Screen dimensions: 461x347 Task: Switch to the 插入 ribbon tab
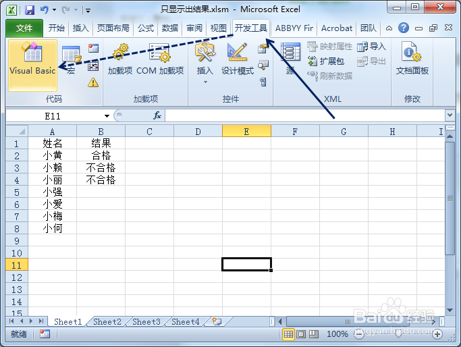[80, 28]
